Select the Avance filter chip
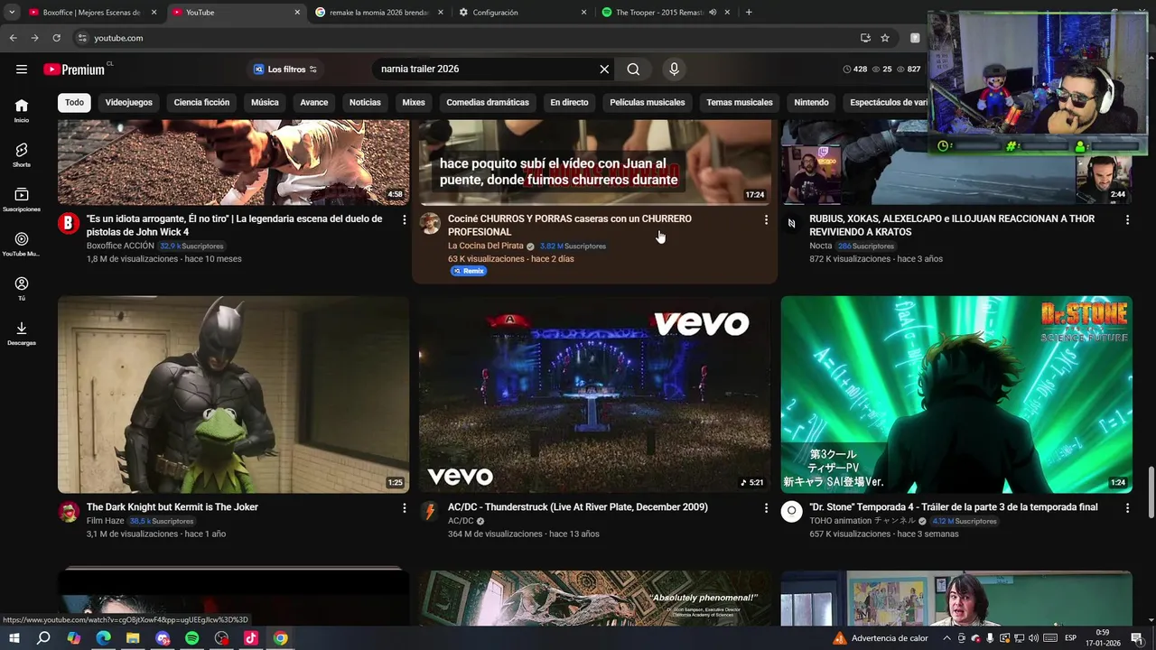The width and height of the screenshot is (1156, 650). pyautogui.click(x=314, y=102)
